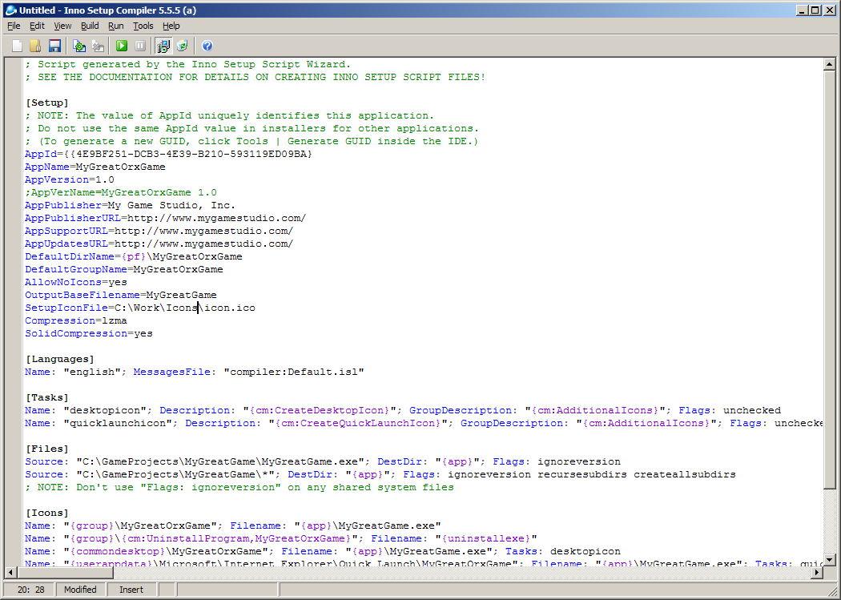Compile the setup script
The height and width of the screenshot is (600, 841).
(x=79, y=46)
